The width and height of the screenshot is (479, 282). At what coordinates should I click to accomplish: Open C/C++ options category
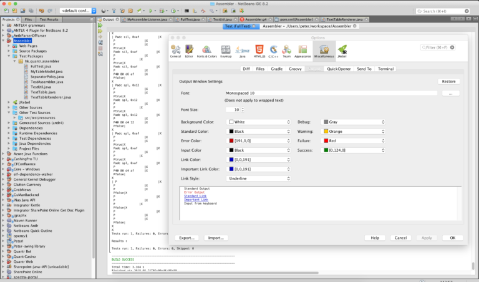[x=273, y=51]
